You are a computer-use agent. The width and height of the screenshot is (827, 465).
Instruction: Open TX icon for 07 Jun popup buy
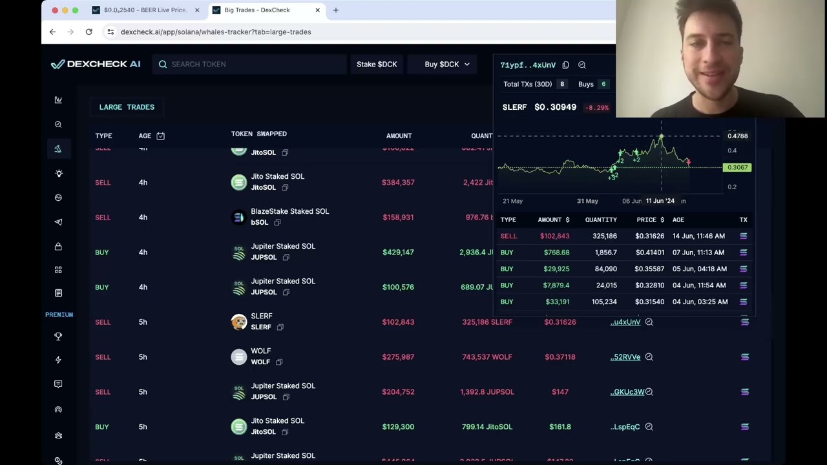(x=743, y=253)
